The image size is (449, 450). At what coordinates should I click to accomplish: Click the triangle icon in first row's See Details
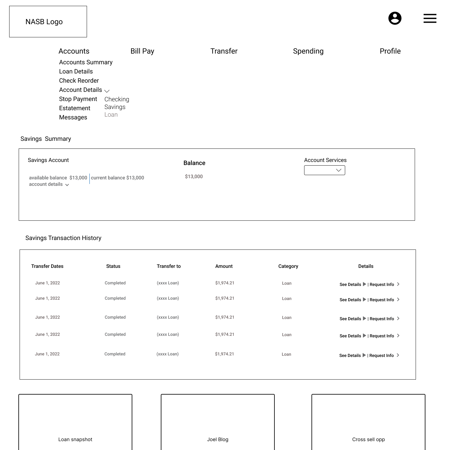[364, 284]
